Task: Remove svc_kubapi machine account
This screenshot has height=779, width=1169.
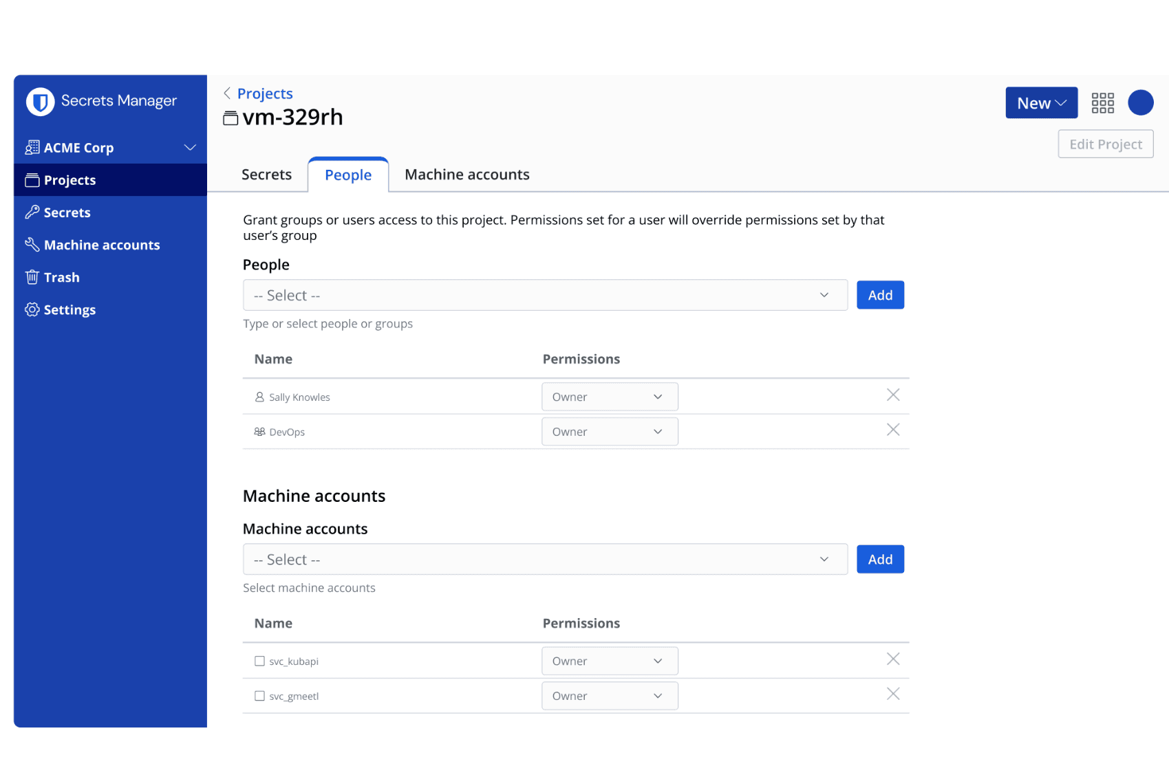Action: pyautogui.click(x=892, y=659)
